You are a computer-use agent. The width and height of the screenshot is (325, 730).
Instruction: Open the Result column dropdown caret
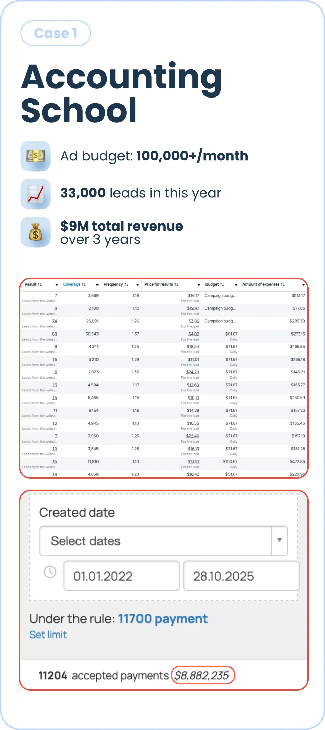57,285
